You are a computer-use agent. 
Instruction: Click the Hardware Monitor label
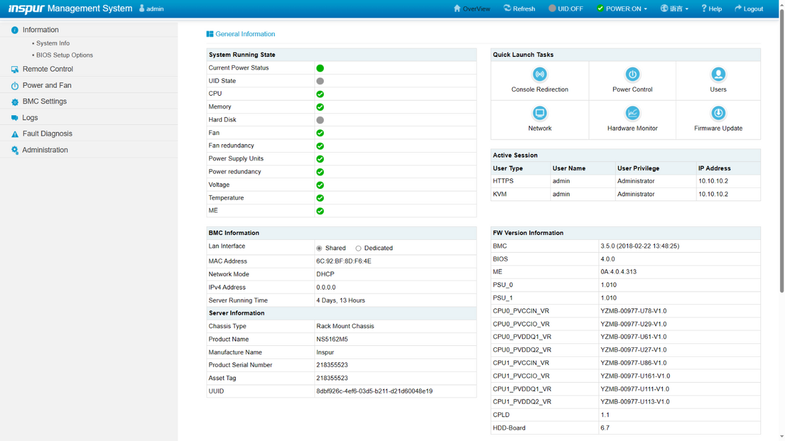tap(632, 128)
